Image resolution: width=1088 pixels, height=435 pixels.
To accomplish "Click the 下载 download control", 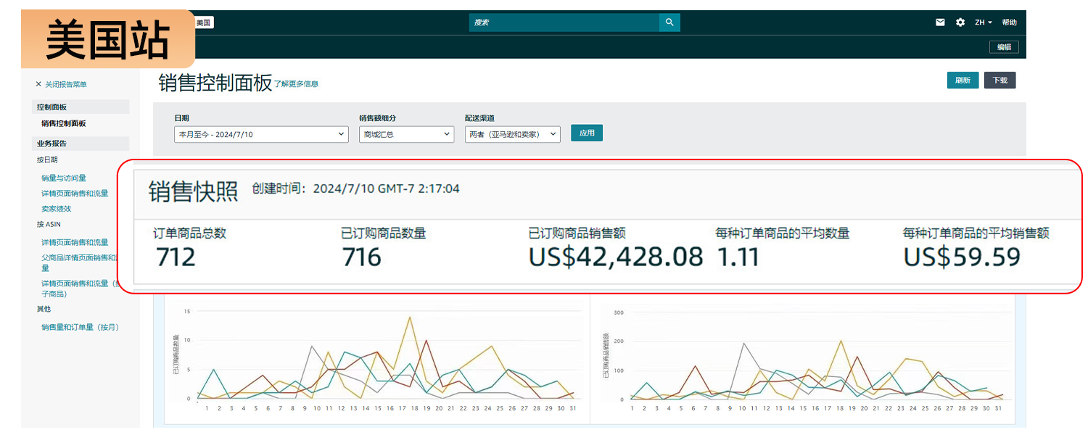I will pyautogui.click(x=1000, y=80).
